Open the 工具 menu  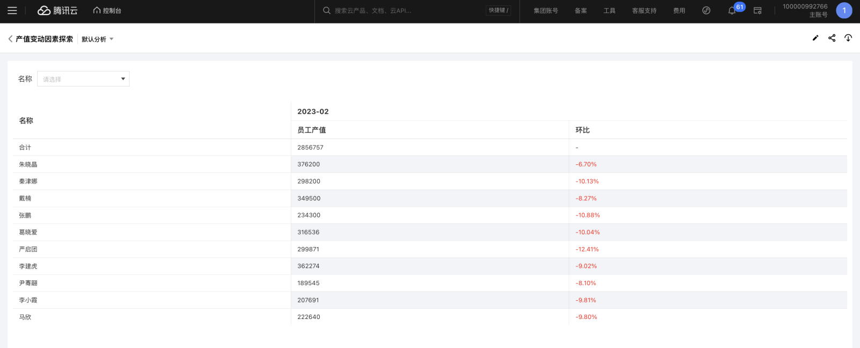pos(610,11)
